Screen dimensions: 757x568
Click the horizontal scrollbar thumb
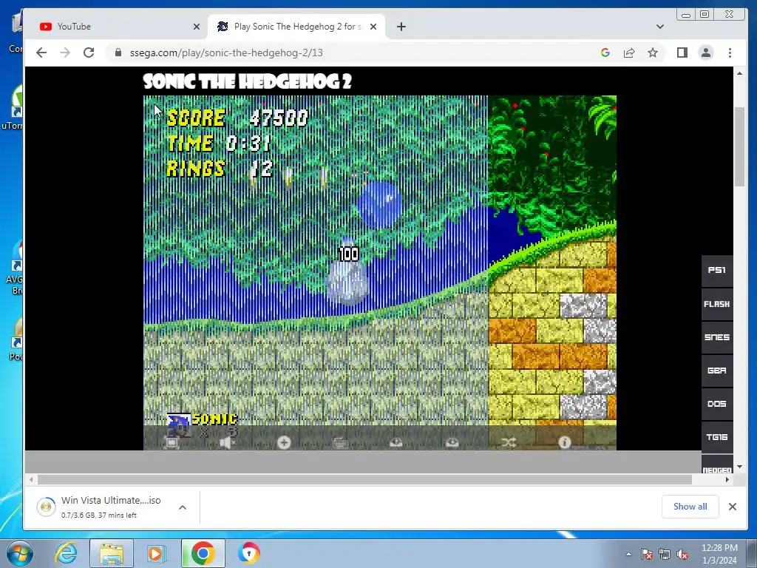point(364,479)
